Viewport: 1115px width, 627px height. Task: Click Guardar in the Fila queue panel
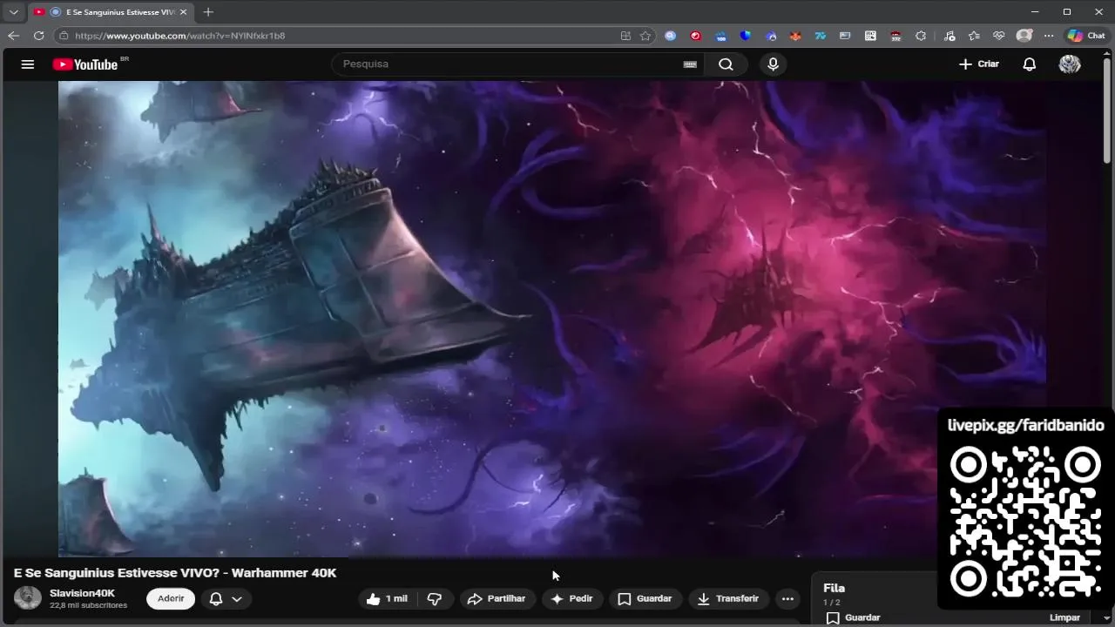[x=853, y=617]
